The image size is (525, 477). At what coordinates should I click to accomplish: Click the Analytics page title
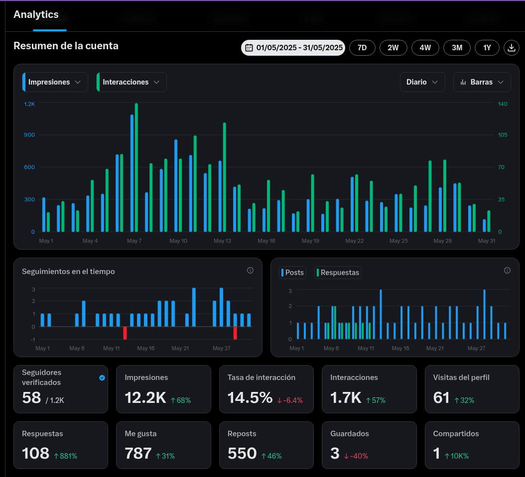tap(36, 14)
